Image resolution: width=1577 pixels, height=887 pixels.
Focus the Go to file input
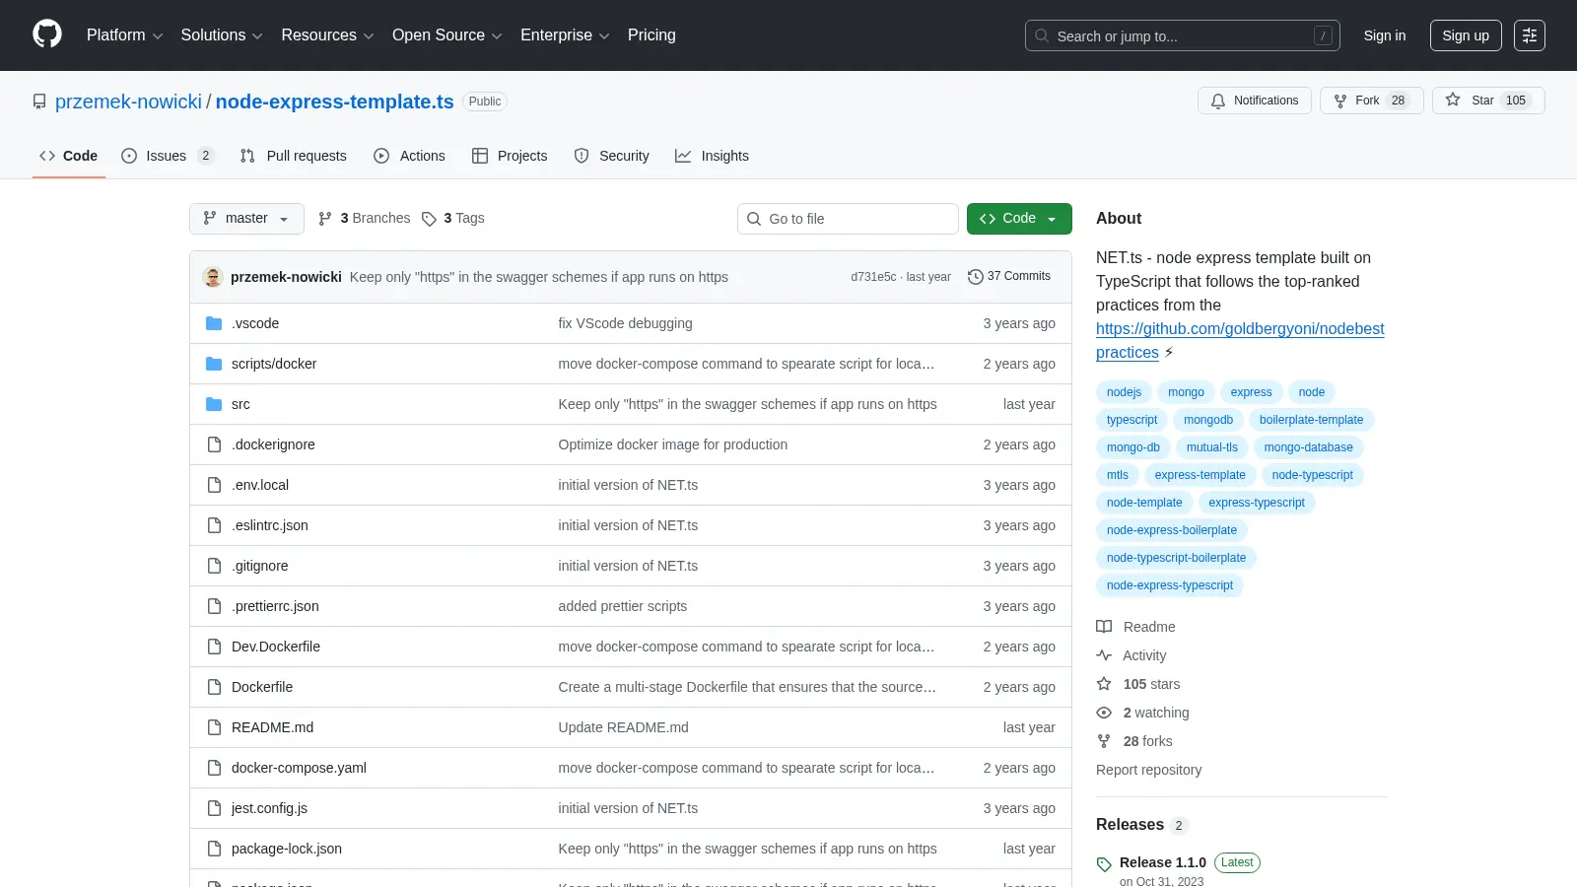[x=848, y=219]
